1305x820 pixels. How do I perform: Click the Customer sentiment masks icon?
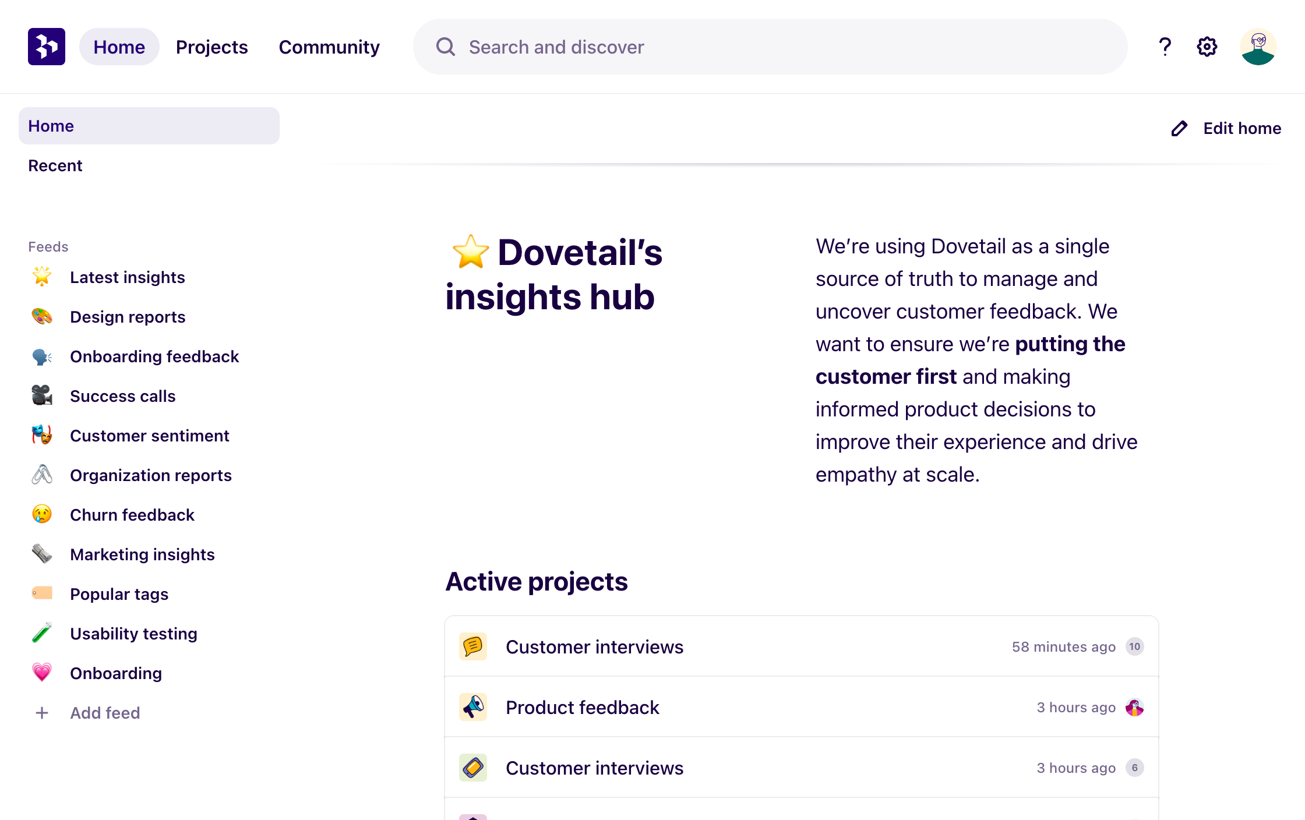tap(41, 435)
